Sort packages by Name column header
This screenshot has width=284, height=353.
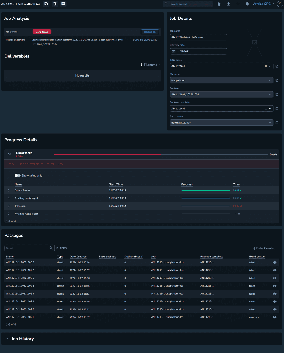click(x=10, y=257)
